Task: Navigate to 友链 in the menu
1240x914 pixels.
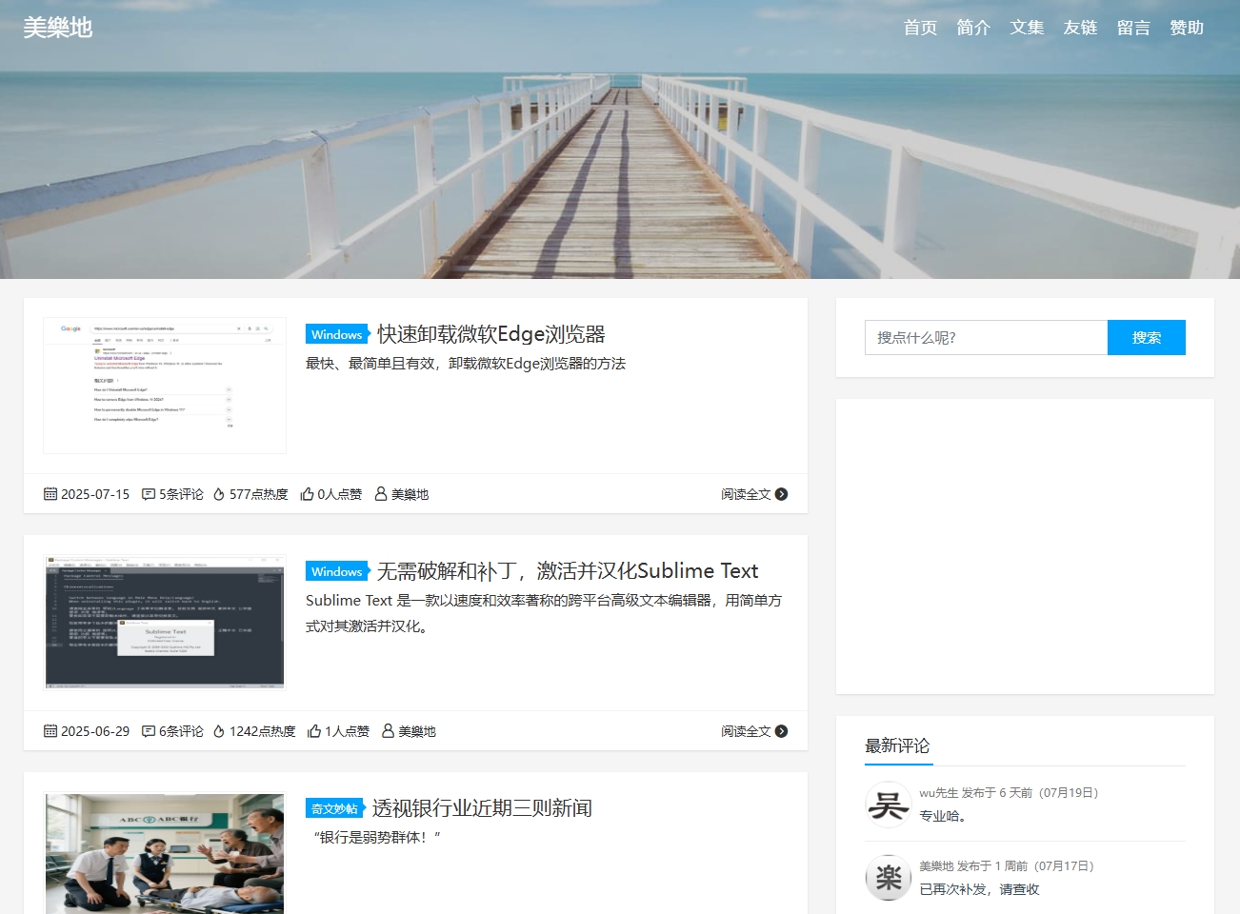Action: click(1080, 28)
